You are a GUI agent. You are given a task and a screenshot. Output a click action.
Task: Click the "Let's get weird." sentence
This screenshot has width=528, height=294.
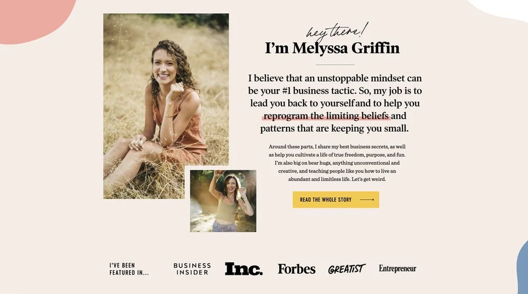(x=369, y=179)
